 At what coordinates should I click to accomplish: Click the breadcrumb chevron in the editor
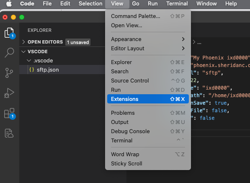tap(194, 42)
